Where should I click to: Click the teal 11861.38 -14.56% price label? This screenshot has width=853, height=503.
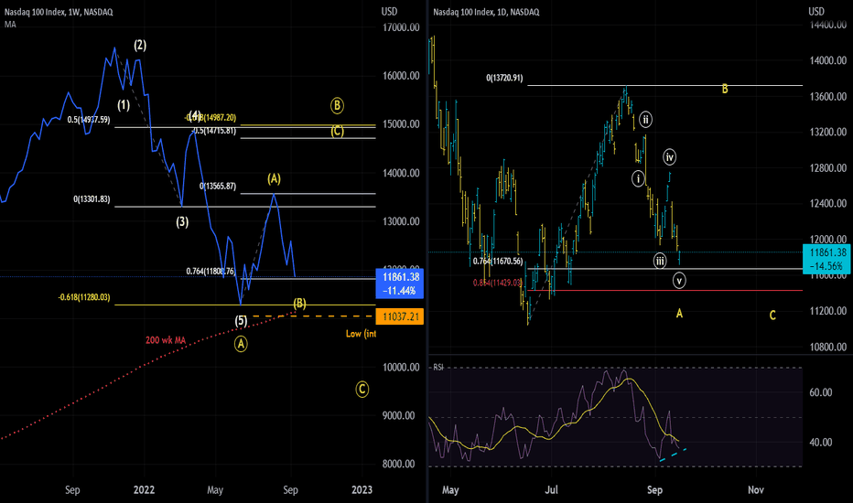827,258
